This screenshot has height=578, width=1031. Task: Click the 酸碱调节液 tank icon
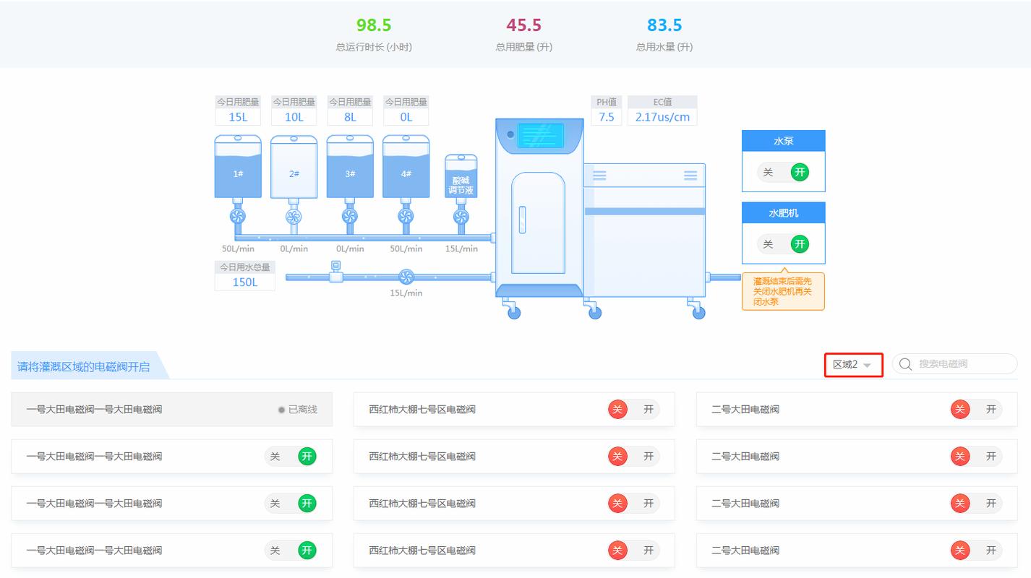[461, 176]
